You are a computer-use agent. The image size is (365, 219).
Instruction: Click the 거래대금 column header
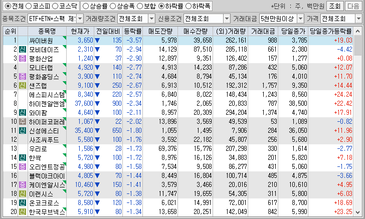tap(263, 31)
